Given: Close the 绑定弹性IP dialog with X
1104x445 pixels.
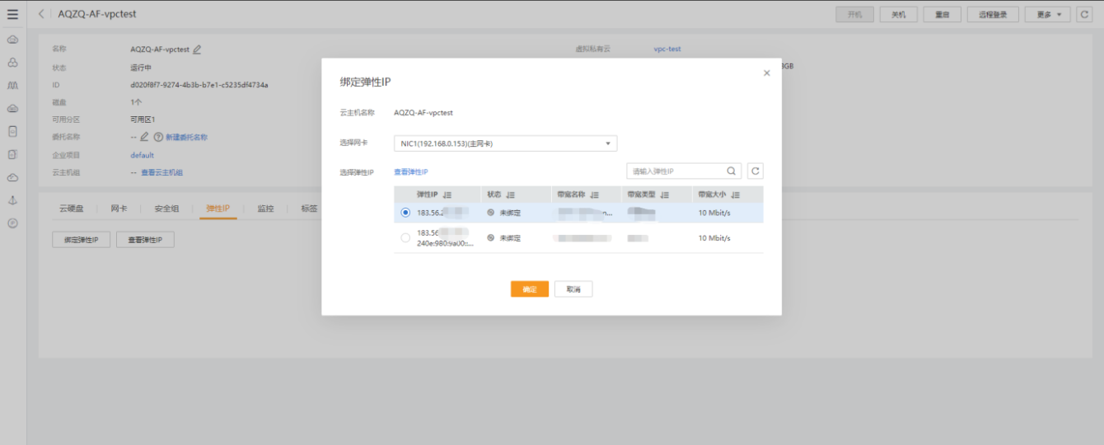Looking at the screenshot, I should 766,73.
